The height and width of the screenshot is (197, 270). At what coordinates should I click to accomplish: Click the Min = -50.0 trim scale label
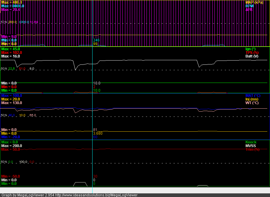11,176
